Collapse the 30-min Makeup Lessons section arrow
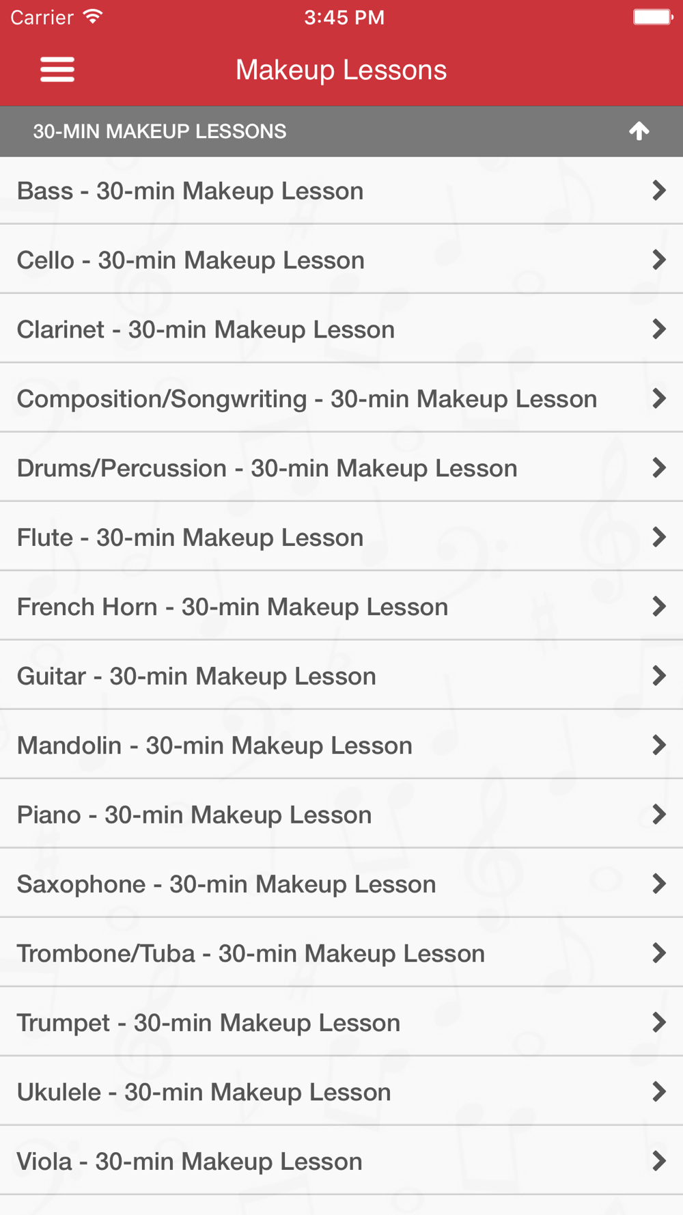This screenshot has height=1215, width=683. (639, 131)
